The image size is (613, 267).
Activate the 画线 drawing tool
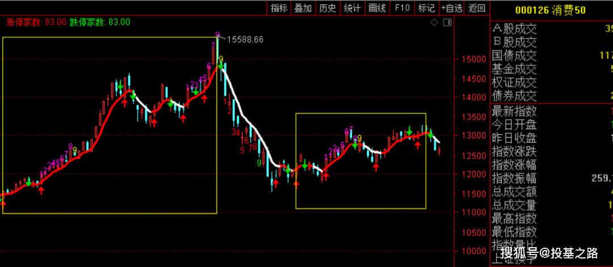377,8
